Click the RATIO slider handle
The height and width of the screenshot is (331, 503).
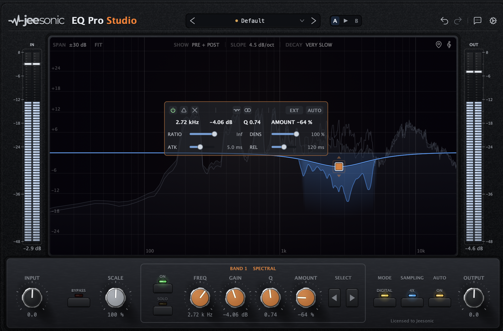coord(214,134)
